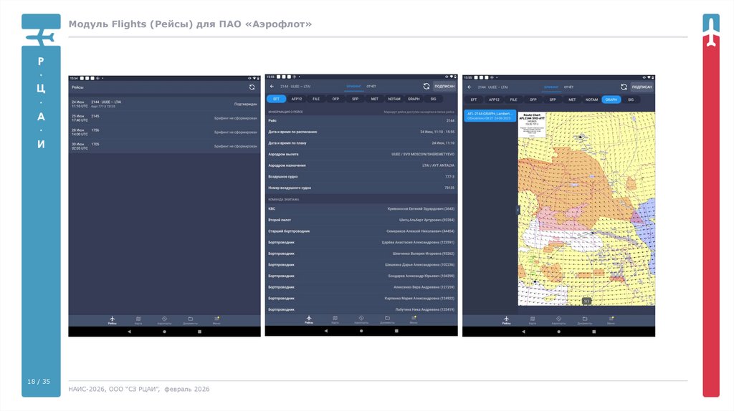Image resolution: width=734 pixels, height=411 pixels.
Task: Go back using arrow on right screen
Action: 470,87
